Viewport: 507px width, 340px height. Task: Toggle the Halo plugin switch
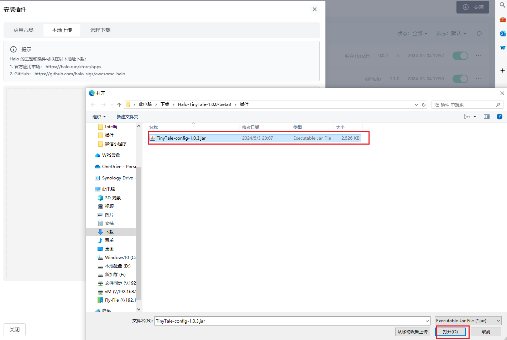[460, 79]
